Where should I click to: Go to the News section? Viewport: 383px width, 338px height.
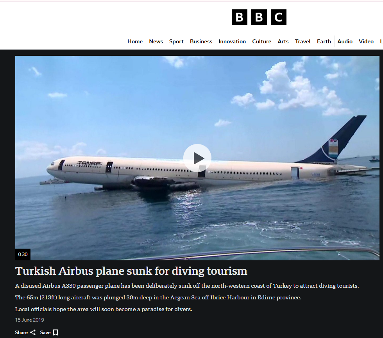point(156,41)
